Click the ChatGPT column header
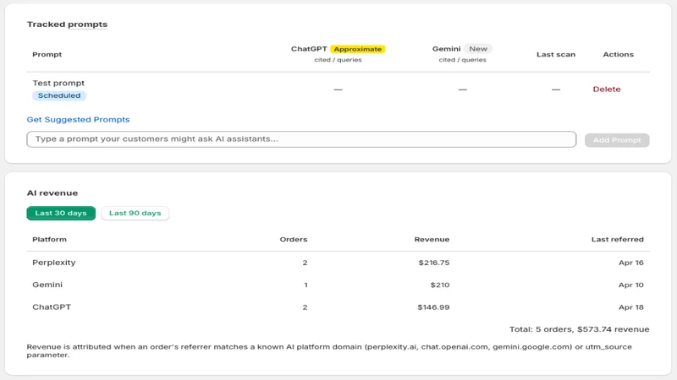Screen dimensions: 677x380 (309, 49)
